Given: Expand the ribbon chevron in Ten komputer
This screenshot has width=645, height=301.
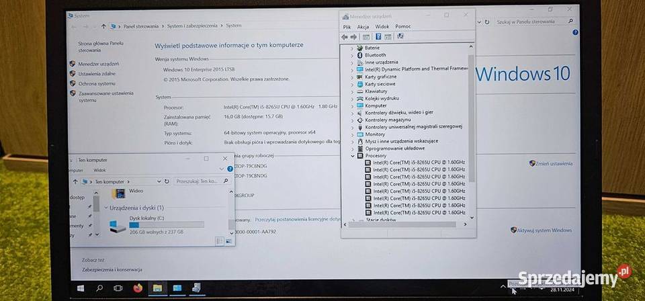Looking at the screenshot, I should pos(222,169).
